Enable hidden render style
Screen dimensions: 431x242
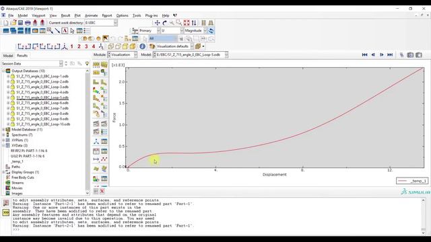pos(118,46)
